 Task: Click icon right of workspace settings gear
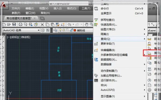[48, 30]
